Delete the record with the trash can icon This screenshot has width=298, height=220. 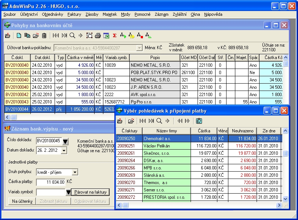point(44,36)
